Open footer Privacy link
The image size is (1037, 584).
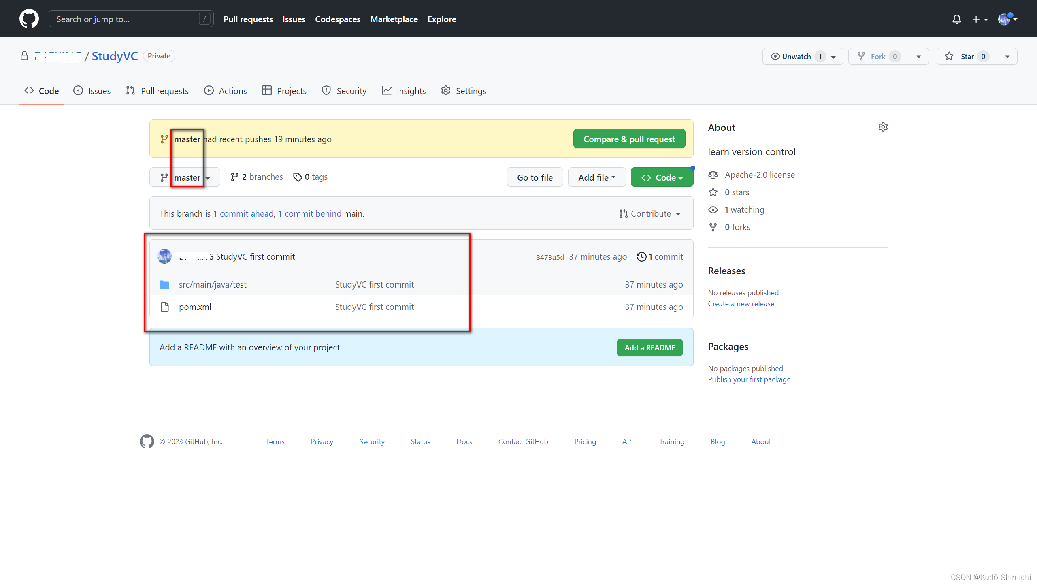point(322,442)
